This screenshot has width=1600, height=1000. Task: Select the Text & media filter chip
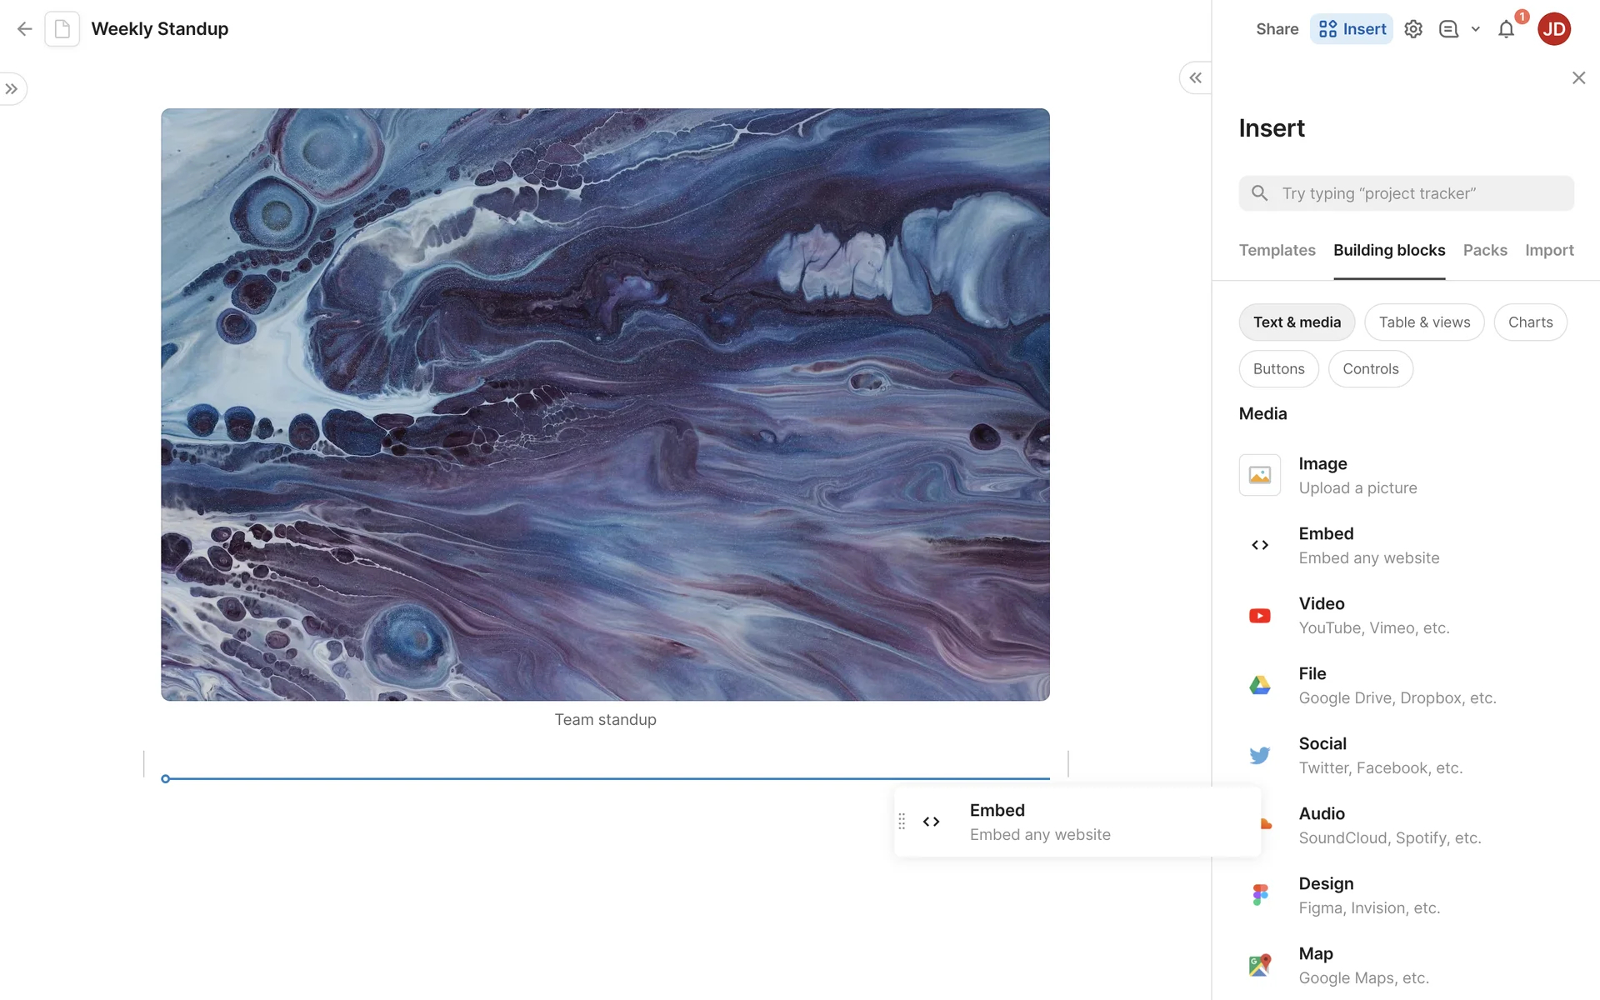1297,322
